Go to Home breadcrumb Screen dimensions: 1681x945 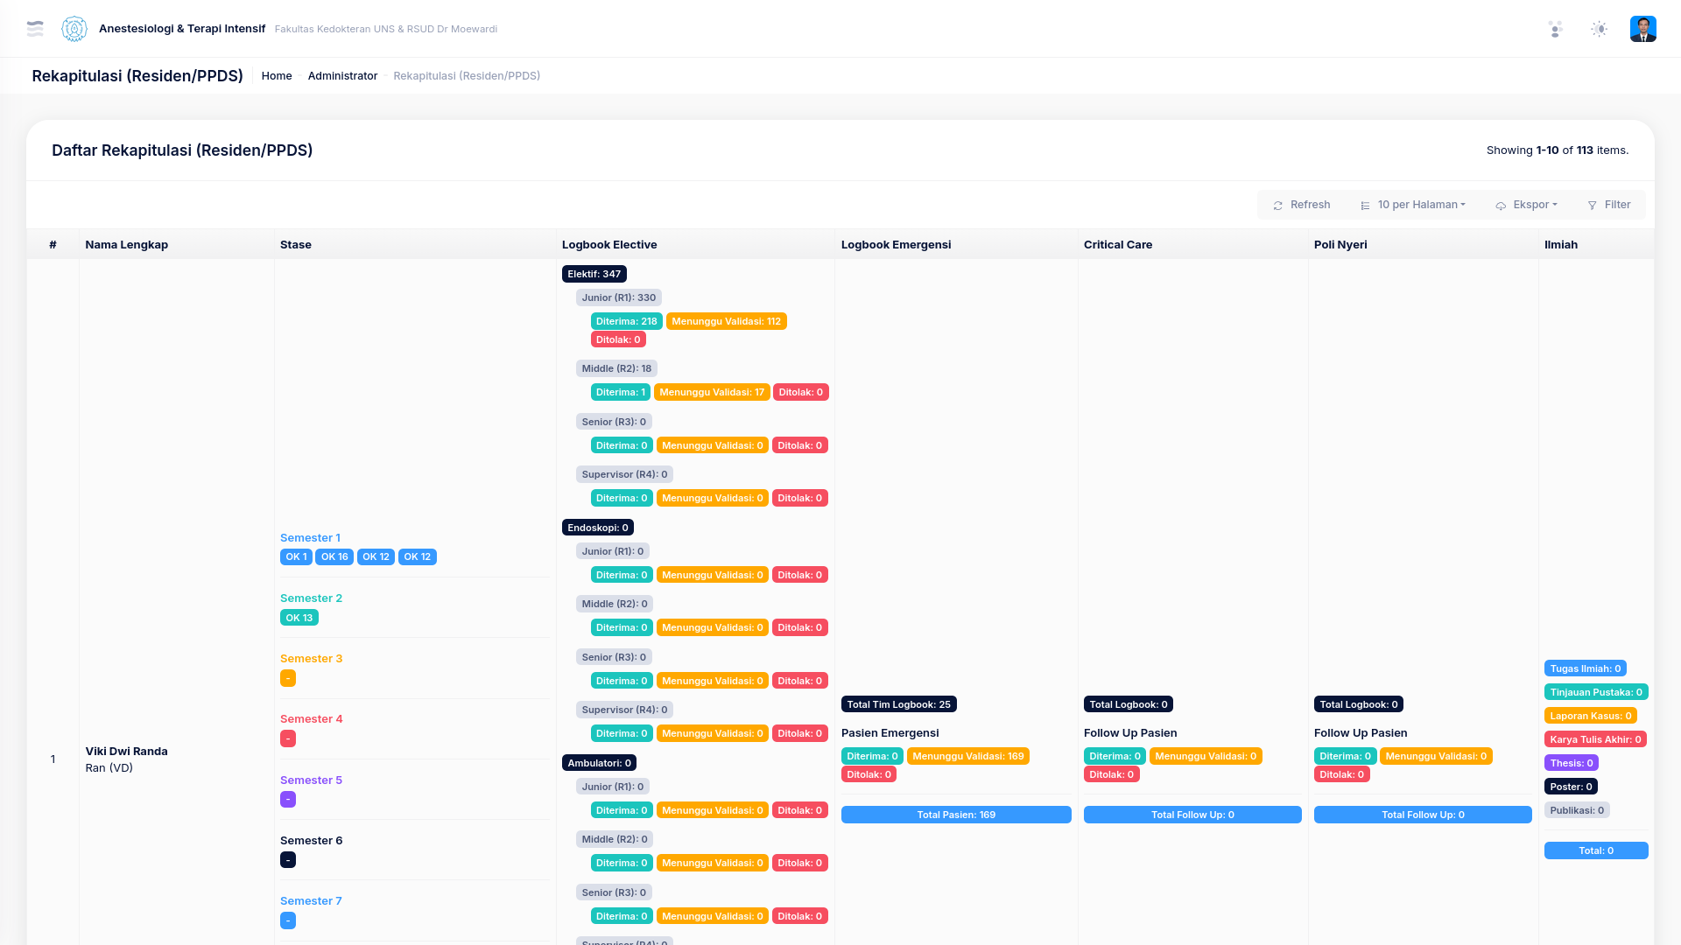pos(277,76)
